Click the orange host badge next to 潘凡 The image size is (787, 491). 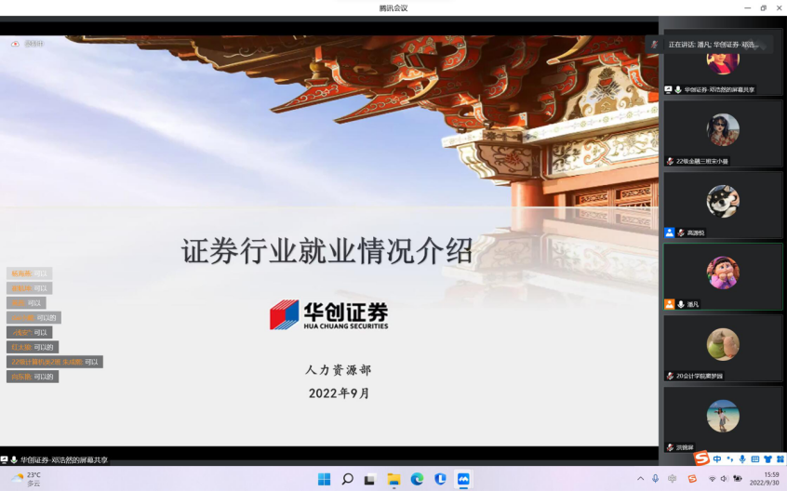(x=669, y=304)
